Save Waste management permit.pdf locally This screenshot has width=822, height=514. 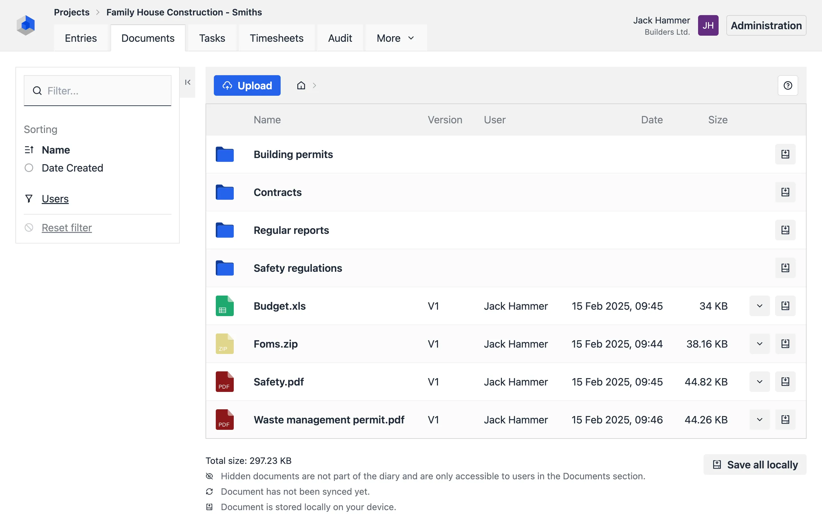click(x=785, y=420)
